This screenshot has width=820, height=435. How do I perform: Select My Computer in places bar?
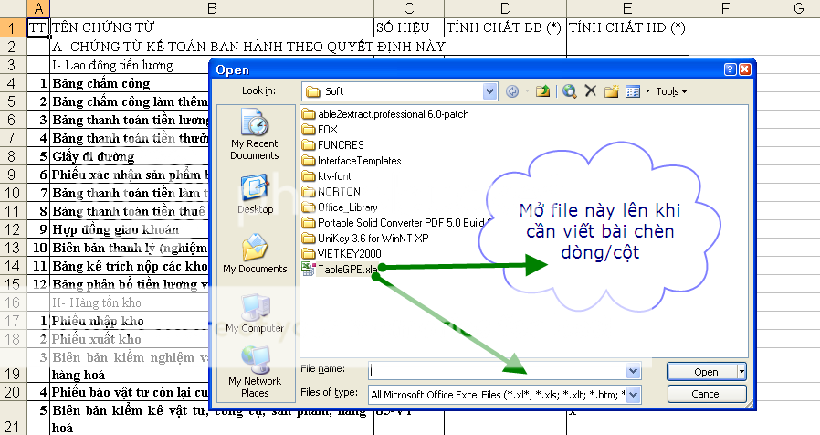coord(255,313)
